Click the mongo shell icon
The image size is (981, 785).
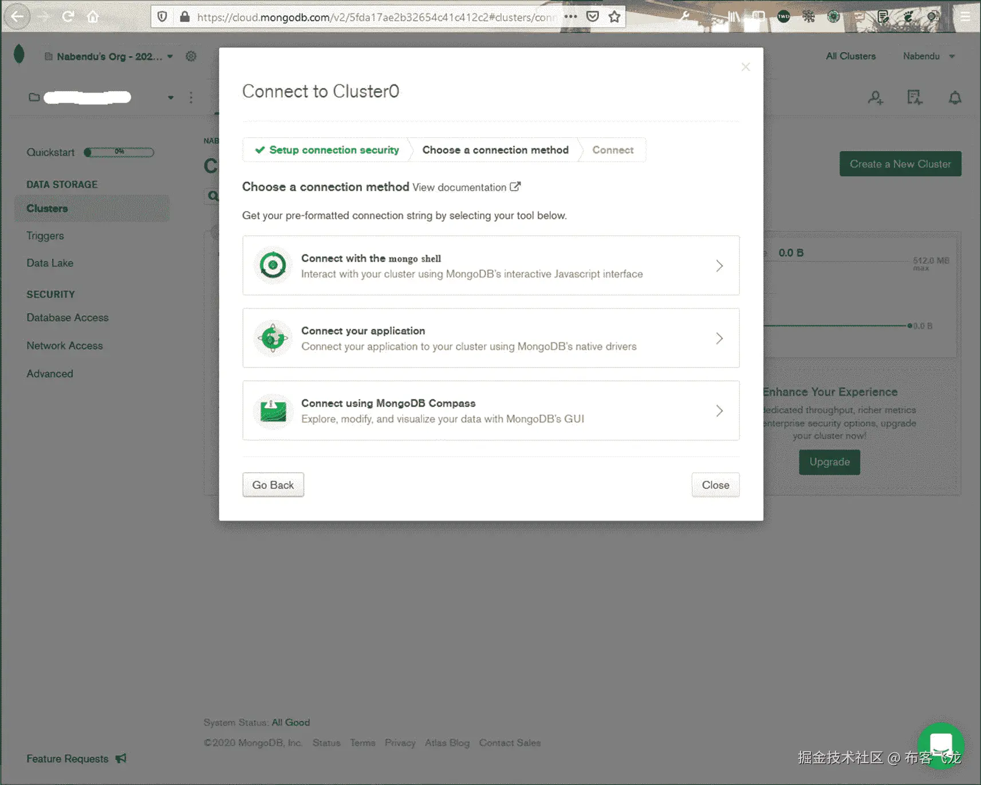[273, 265]
